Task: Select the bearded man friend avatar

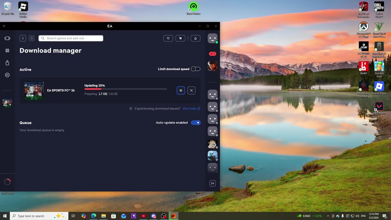Action: click(213, 66)
